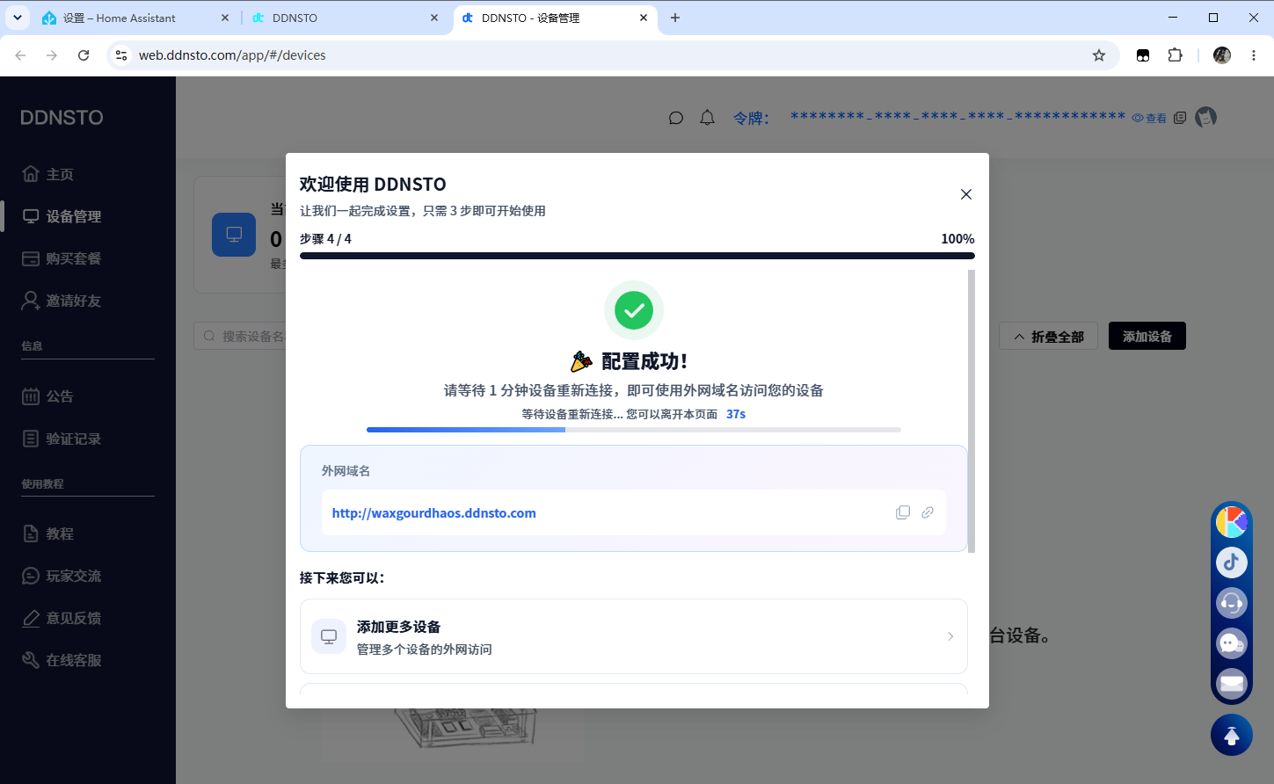Open the browser extensions puzzle icon

(x=1175, y=55)
